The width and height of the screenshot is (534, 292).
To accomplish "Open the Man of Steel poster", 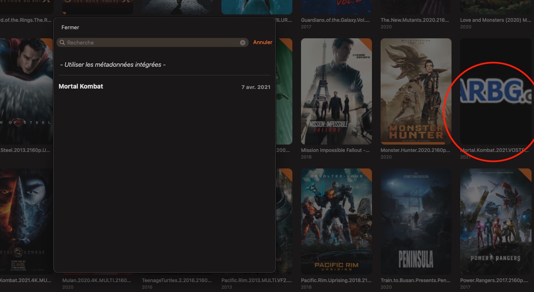I will pos(26,91).
